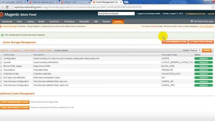Switch to 'There has been an error' tab
The height and width of the screenshot is (121, 215).
click(43, 2)
